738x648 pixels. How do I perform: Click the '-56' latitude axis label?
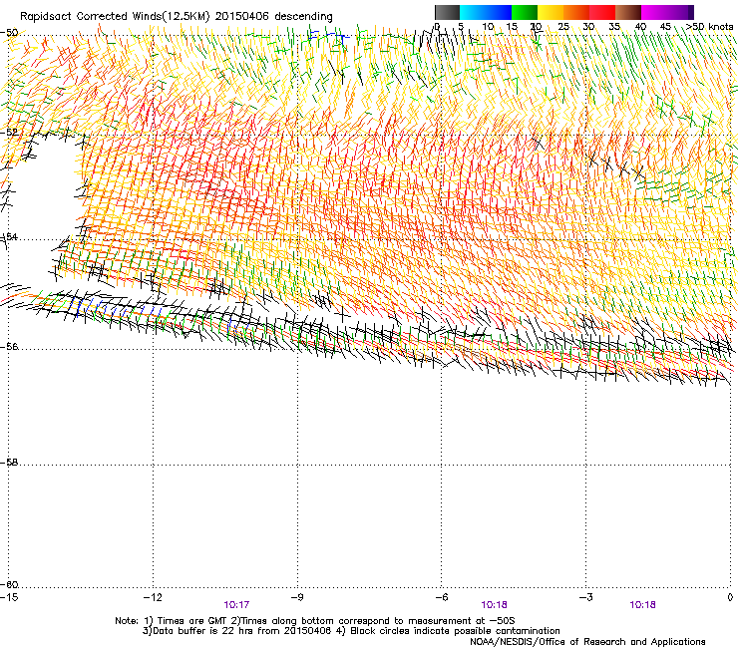tap(9, 346)
